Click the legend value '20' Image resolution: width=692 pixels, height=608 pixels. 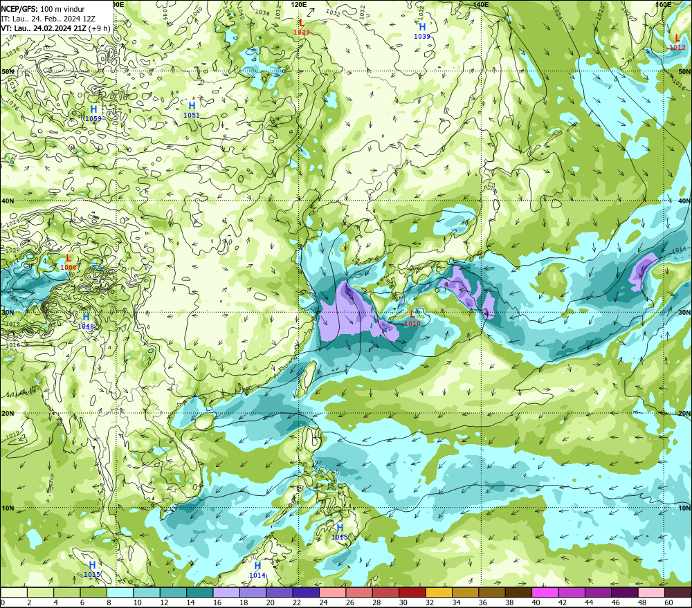click(x=271, y=602)
